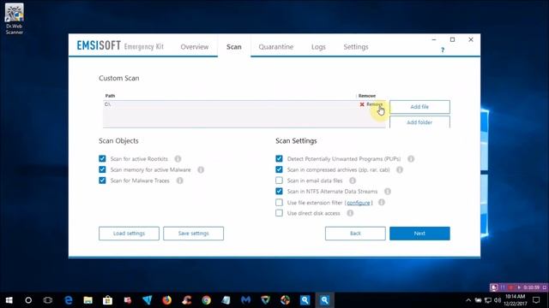
Task: Disable Detect Potentially Unwanted Programs
Action: (279, 159)
